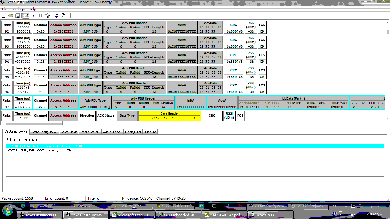Click packet number 92 cell

(7, 27)
